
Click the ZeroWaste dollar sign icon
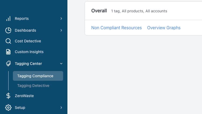tap(8, 96)
